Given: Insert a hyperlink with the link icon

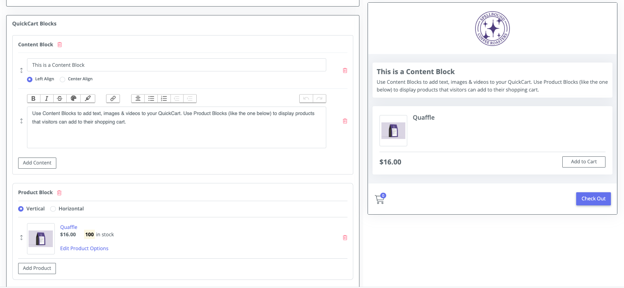Looking at the screenshot, I should click(113, 98).
